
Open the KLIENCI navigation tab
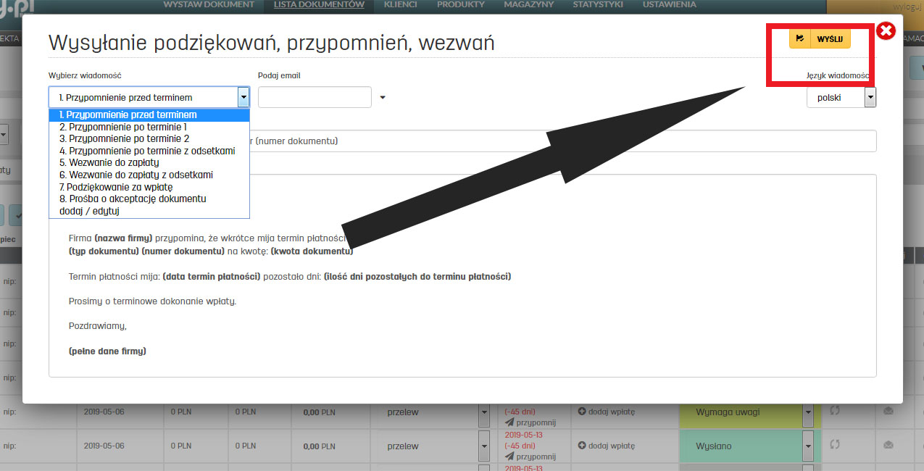coord(400,5)
